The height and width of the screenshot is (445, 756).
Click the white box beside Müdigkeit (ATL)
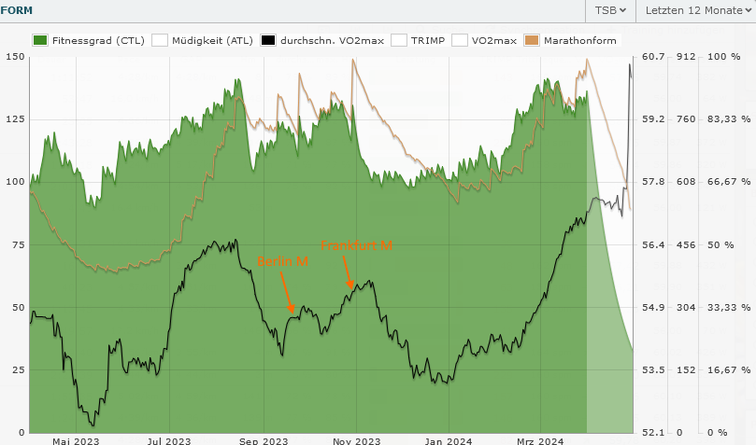pyautogui.click(x=160, y=41)
